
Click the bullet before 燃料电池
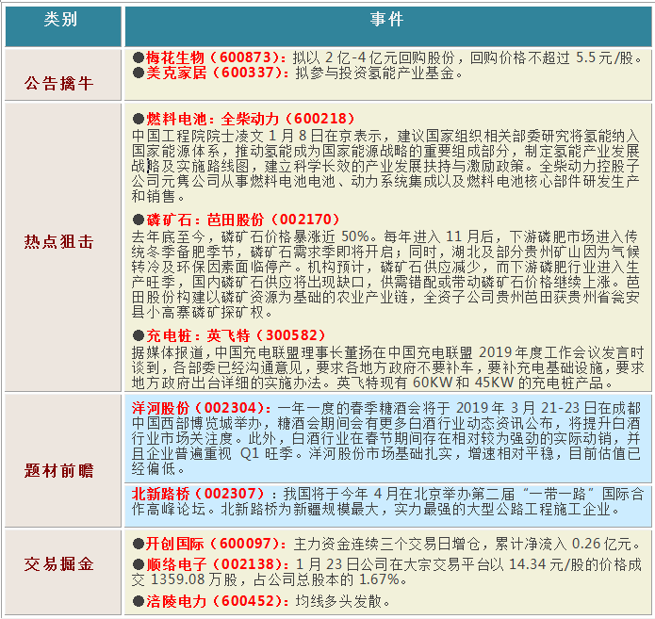point(139,119)
